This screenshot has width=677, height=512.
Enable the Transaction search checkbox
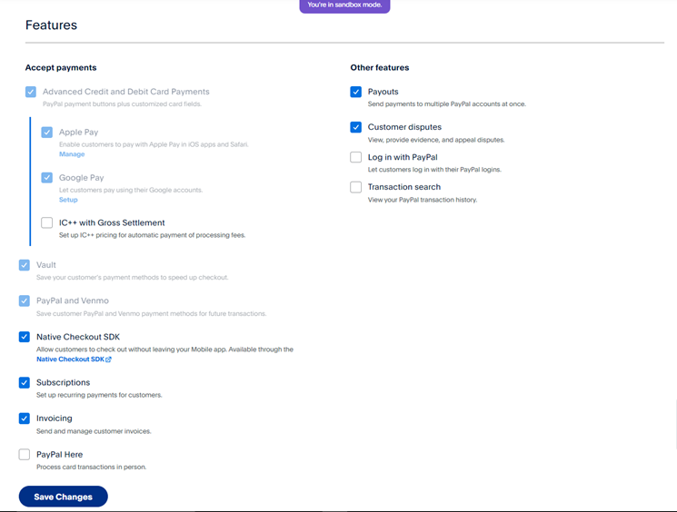[x=356, y=187]
